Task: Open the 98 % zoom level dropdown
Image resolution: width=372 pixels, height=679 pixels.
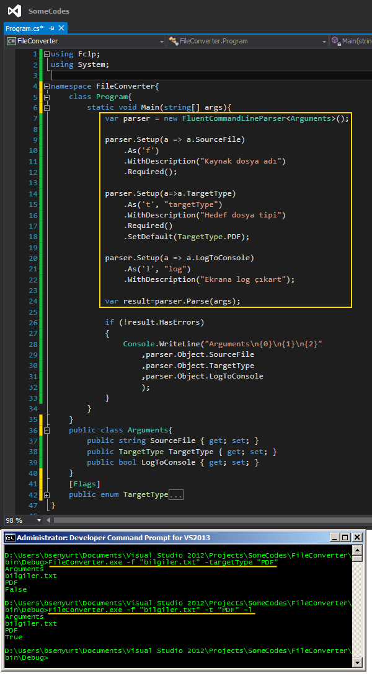Action: [x=39, y=520]
